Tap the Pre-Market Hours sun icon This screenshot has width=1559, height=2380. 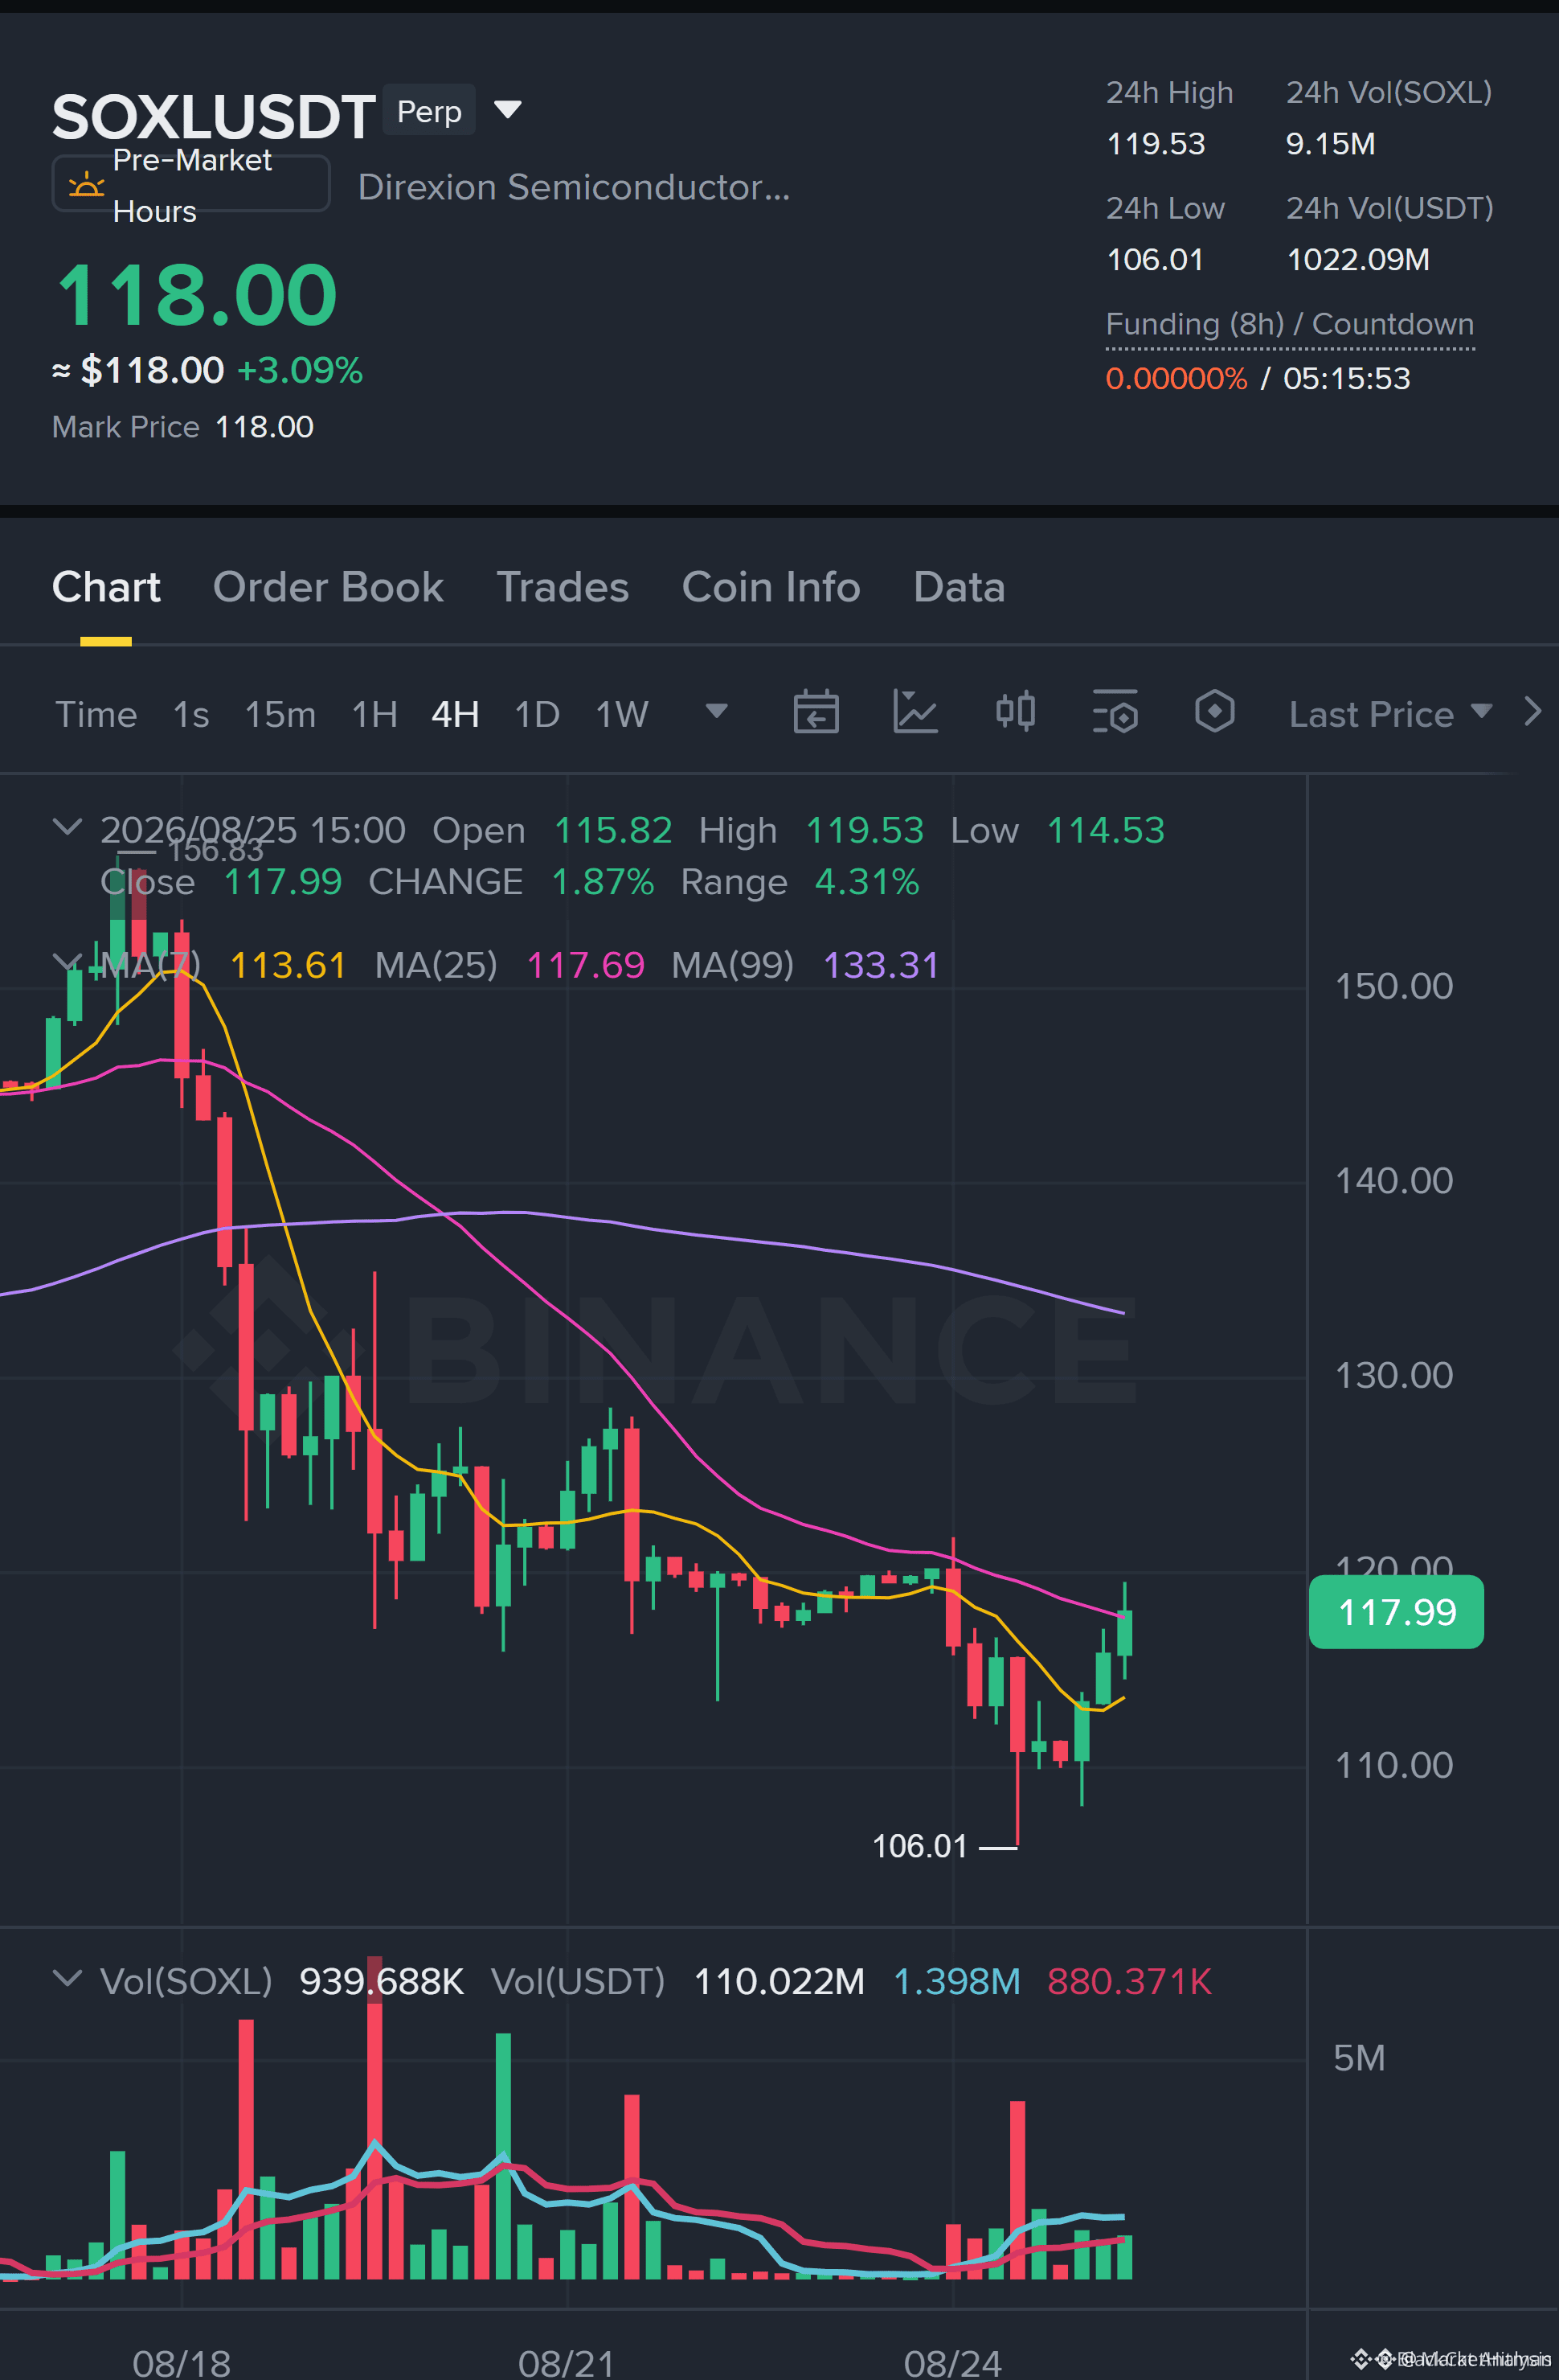[x=86, y=184]
